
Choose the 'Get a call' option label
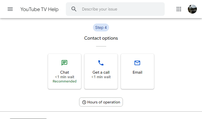tap(101, 72)
